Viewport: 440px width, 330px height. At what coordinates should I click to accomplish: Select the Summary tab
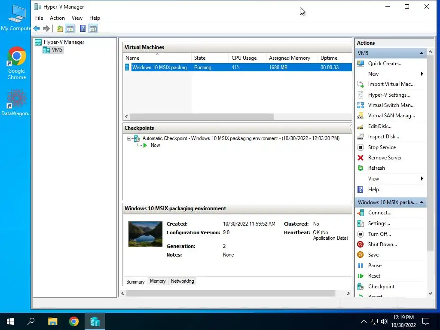click(135, 281)
